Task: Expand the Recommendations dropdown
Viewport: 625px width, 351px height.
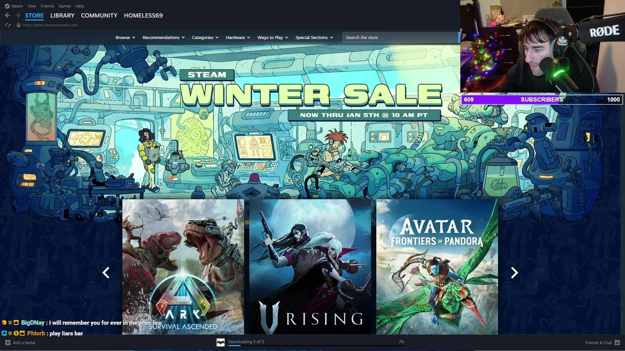Action: [x=164, y=38]
